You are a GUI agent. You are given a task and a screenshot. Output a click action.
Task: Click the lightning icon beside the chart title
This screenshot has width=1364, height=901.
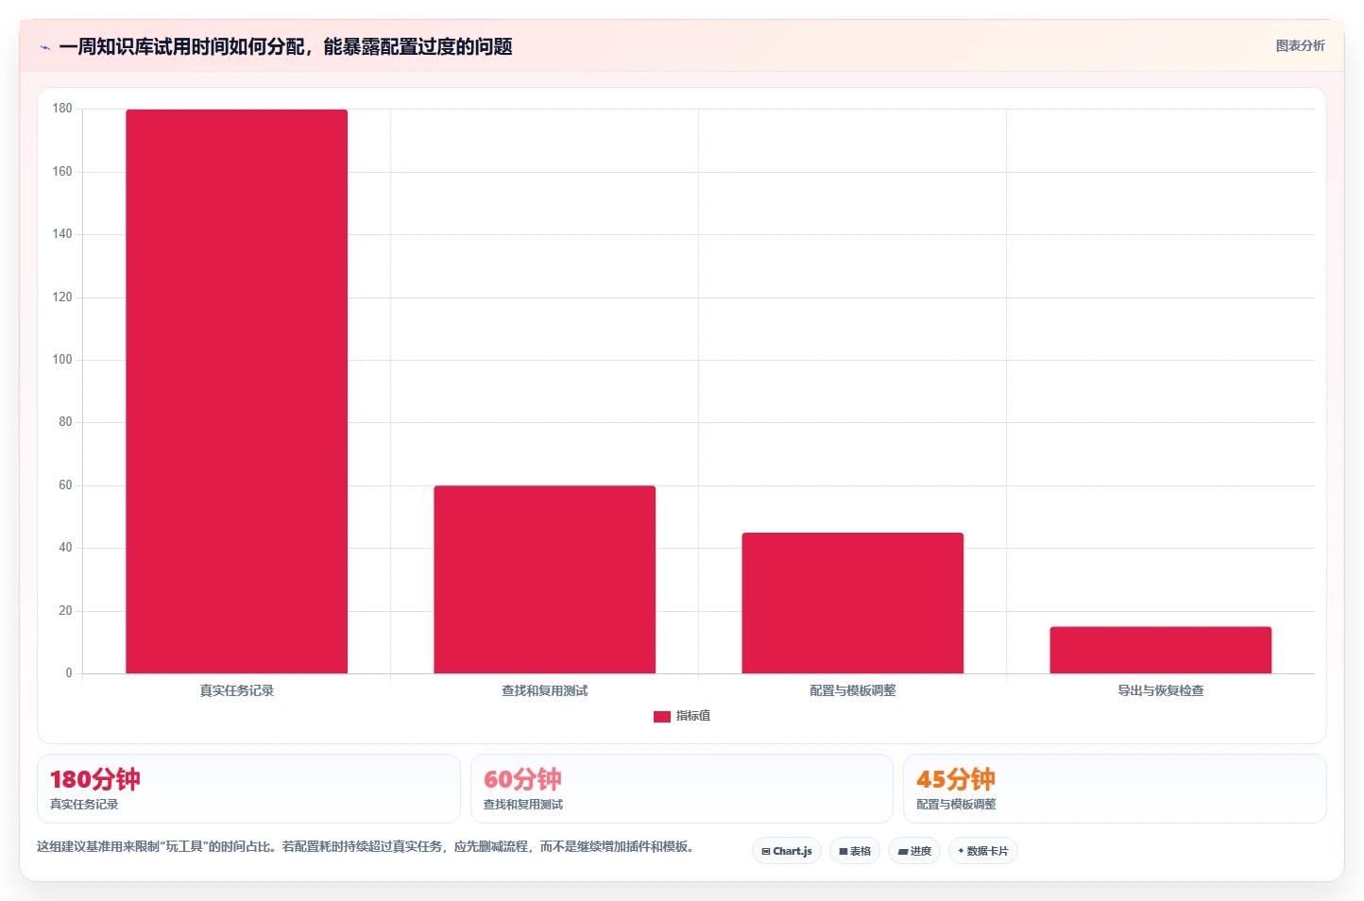44,47
